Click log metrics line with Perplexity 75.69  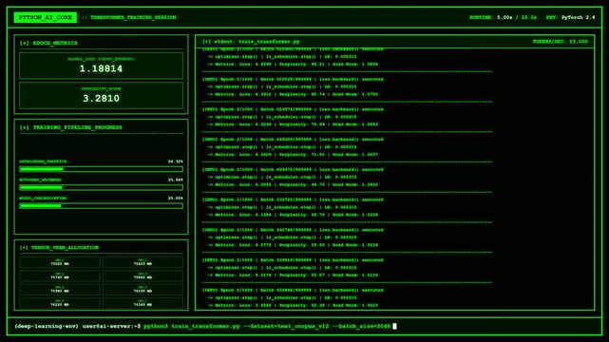click(293, 124)
